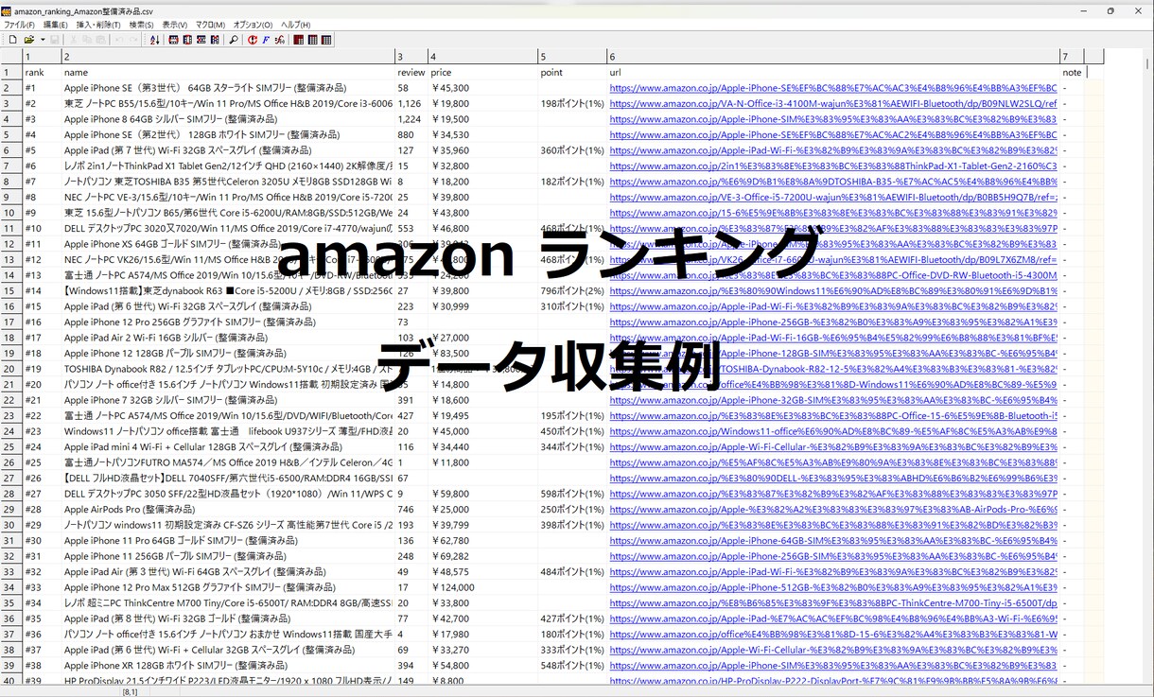Screen dimensions: 1154x697
Task: Open the ファイル(F) menu
Action: (x=19, y=25)
